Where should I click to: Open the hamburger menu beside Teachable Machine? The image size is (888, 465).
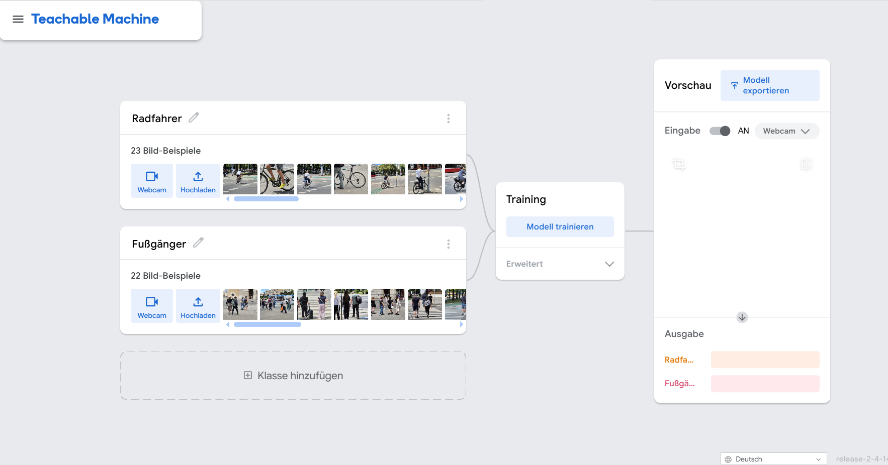(18, 19)
